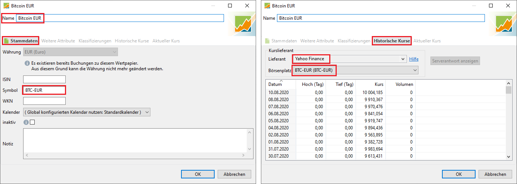The width and height of the screenshot is (517, 184).
Task: Open the Kalender dropdown
Action: point(87,112)
